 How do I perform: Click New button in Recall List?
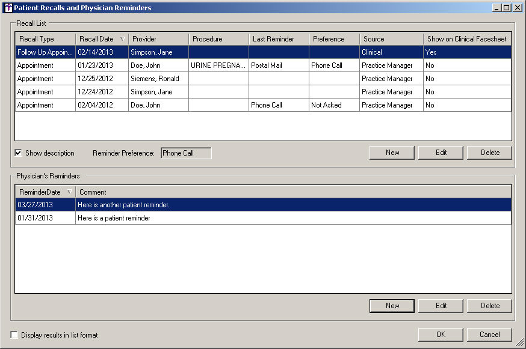tap(392, 153)
